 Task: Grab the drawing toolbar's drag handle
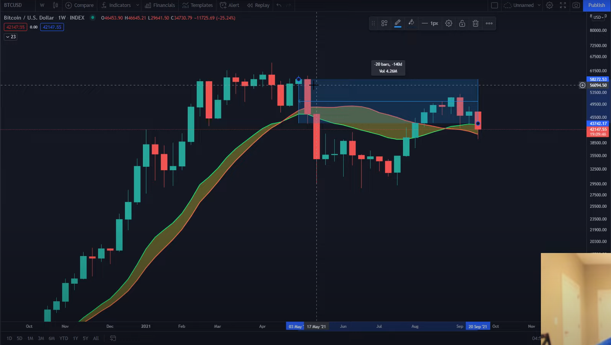373,23
